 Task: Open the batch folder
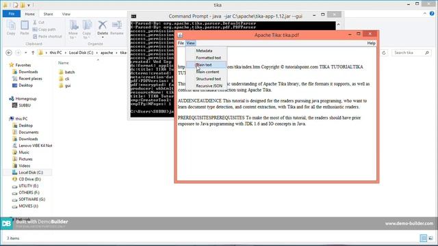[67, 72]
